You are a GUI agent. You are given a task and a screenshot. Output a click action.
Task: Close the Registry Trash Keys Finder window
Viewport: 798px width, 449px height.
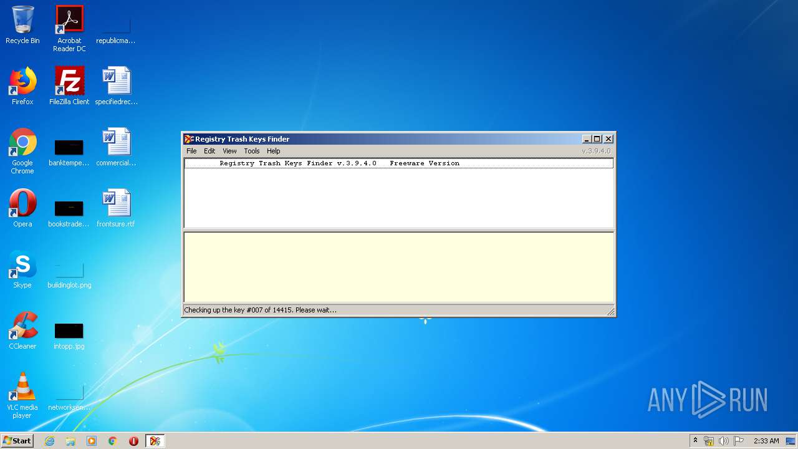coord(608,139)
